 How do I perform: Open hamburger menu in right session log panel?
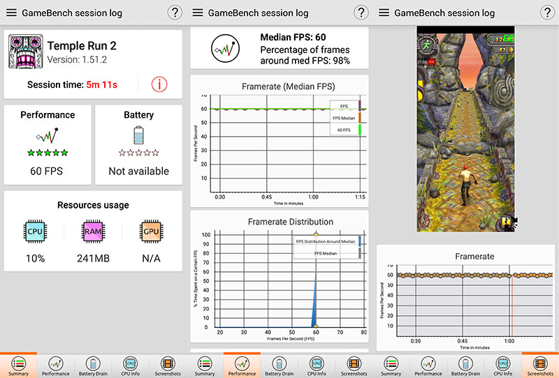tap(384, 13)
